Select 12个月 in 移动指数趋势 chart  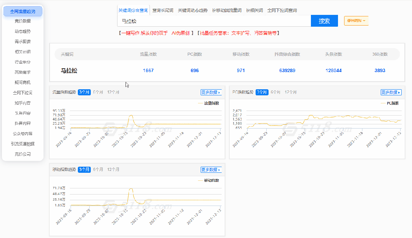click(x=113, y=169)
